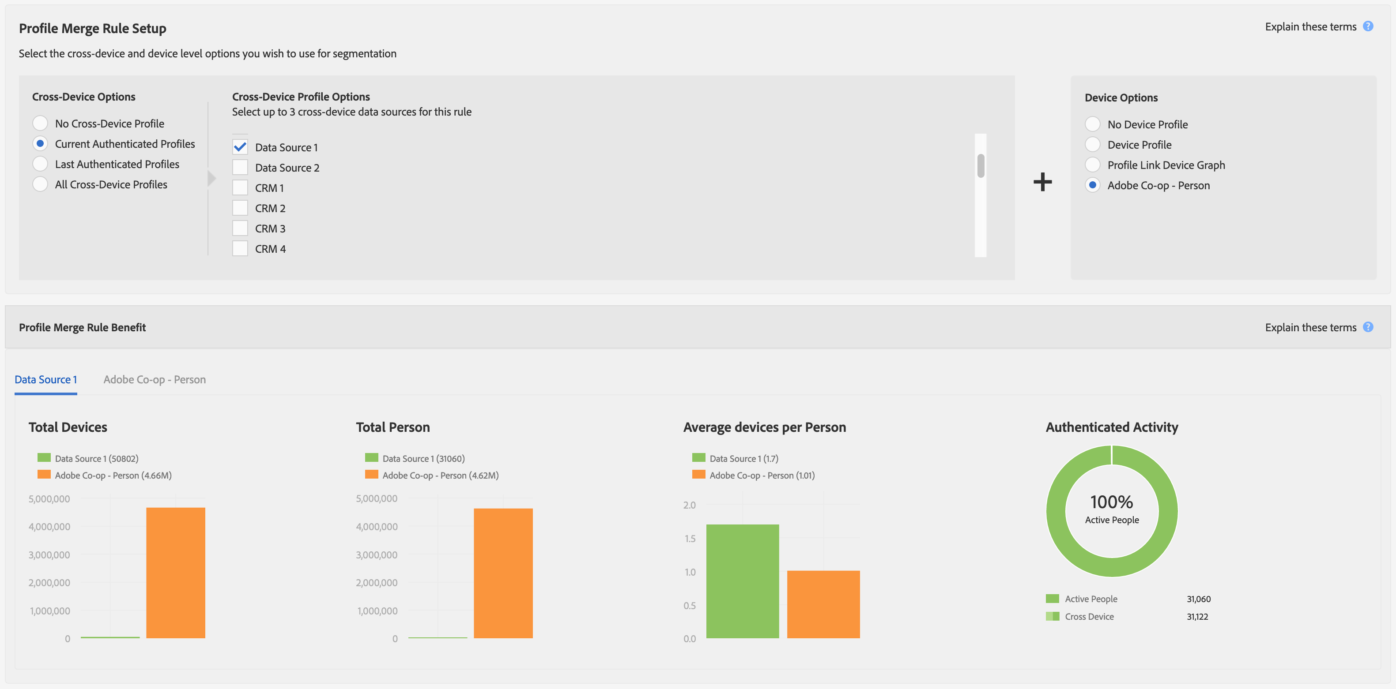
Task: Open the Data Source 1 benefit tab
Action: coord(45,379)
